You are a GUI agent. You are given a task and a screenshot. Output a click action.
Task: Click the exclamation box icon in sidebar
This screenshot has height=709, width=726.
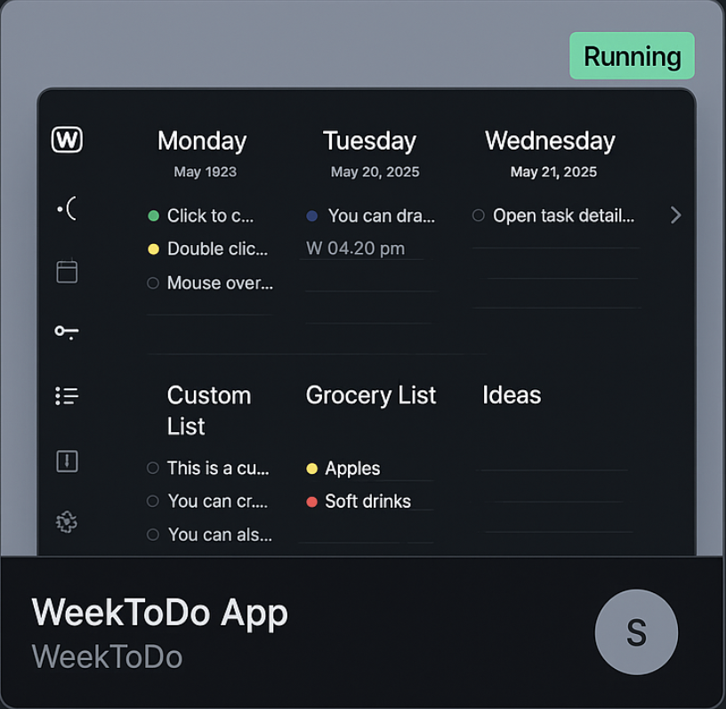tap(67, 461)
